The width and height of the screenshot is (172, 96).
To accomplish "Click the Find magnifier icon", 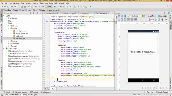I will 29,7.
